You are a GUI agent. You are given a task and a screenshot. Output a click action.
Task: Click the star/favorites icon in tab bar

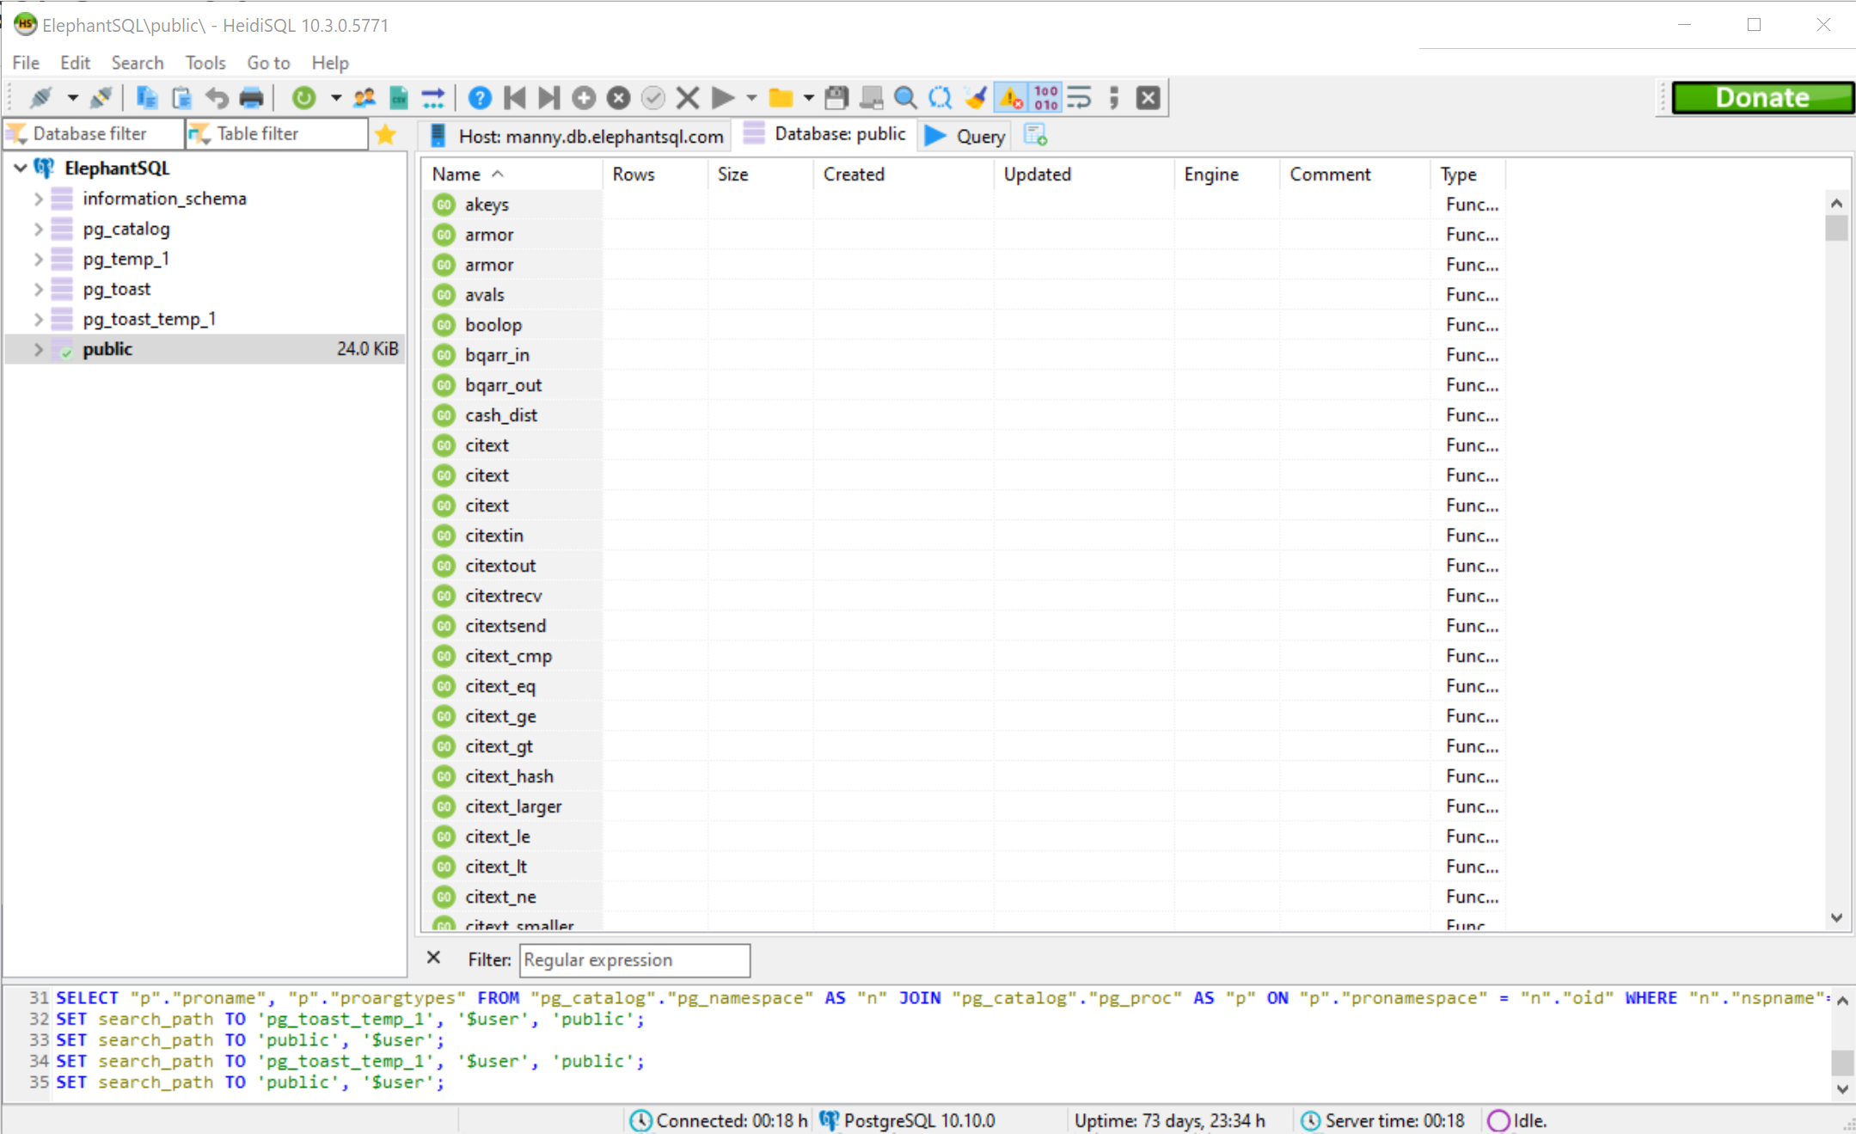(x=384, y=134)
